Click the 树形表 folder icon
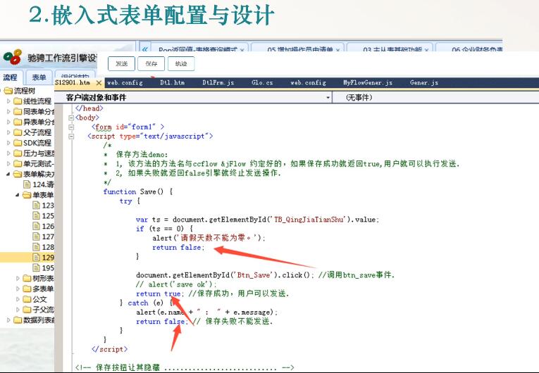Image resolution: width=539 pixels, height=373 pixels. tap(27, 278)
